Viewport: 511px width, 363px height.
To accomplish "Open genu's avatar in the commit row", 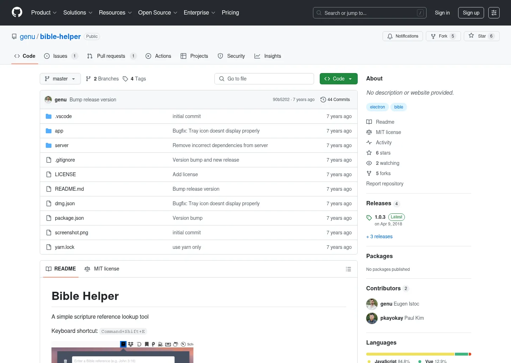I will click(48, 100).
